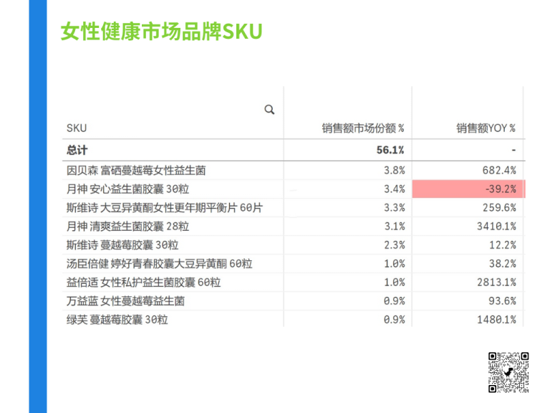Click the 3410.1% YOY value
550x413 pixels.
pyautogui.click(x=496, y=227)
